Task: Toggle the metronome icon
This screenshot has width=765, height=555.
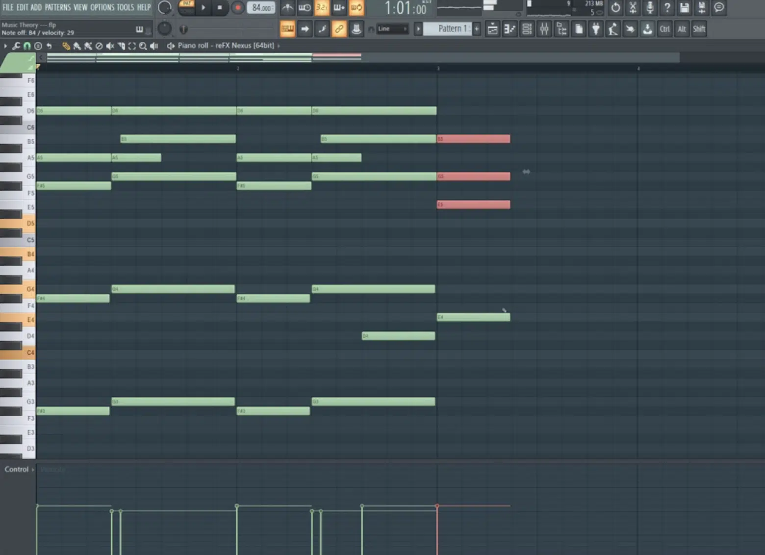Action: [x=288, y=7]
